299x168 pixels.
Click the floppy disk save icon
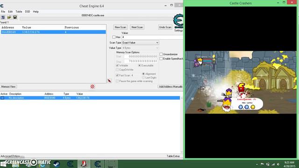(x=15, y=17)
